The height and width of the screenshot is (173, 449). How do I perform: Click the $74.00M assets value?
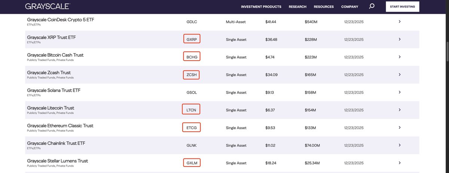point(313,145)
